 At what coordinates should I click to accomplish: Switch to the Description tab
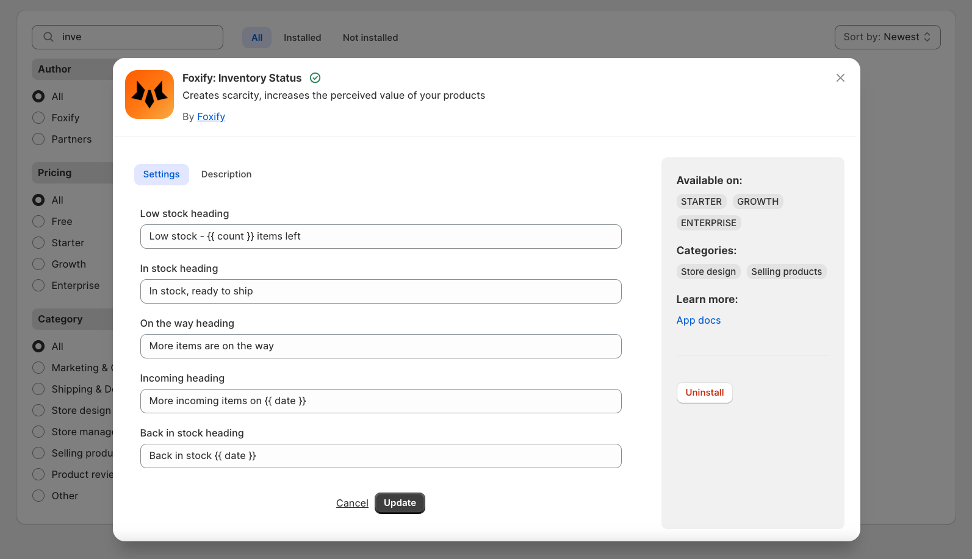(x=226, y=174)
